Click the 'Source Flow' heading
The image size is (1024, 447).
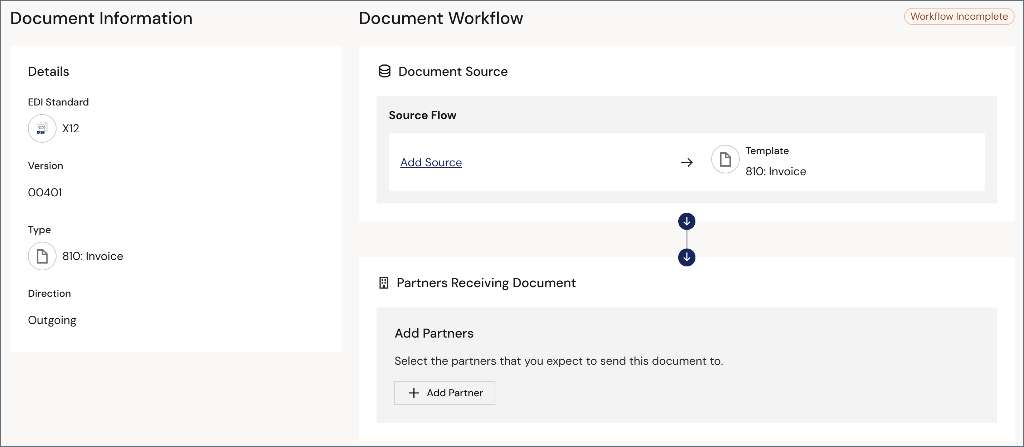[x=422, y=115]
